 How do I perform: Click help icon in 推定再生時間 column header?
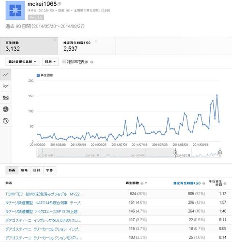(203, 183)
